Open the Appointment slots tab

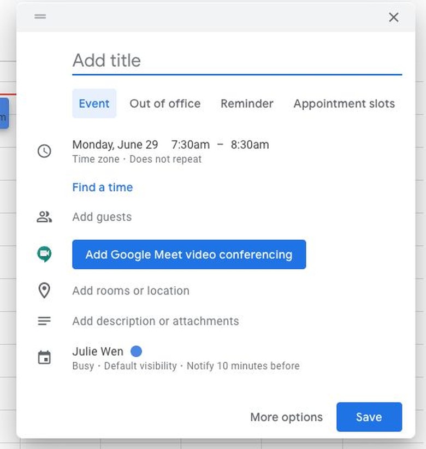click(x=344, y=104)
